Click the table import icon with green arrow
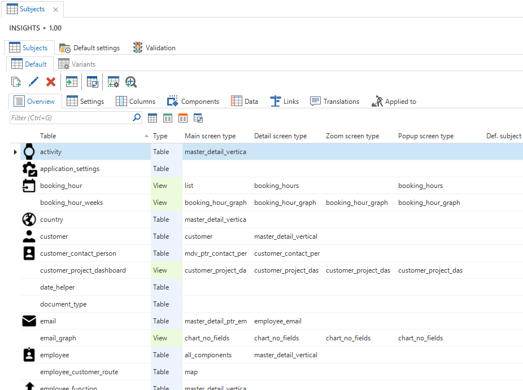 72,82
